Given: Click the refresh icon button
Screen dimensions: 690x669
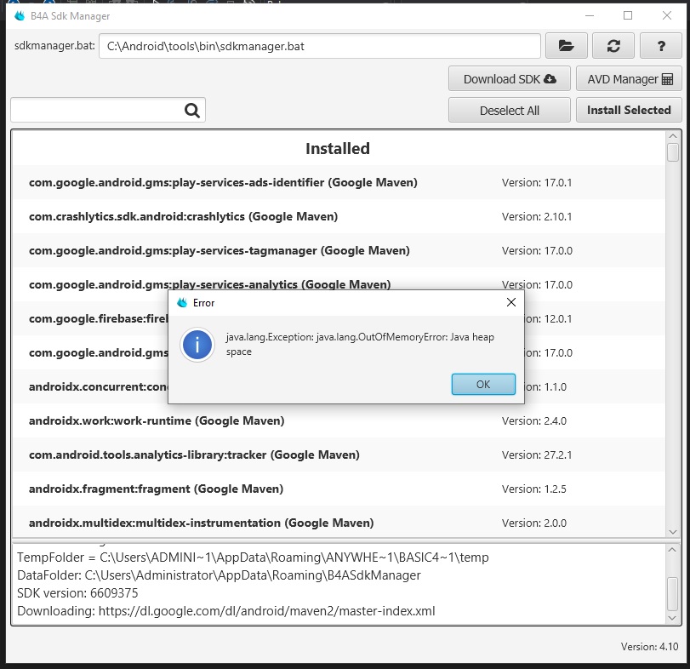Looking at the screenshot, I should coord(613,46).
